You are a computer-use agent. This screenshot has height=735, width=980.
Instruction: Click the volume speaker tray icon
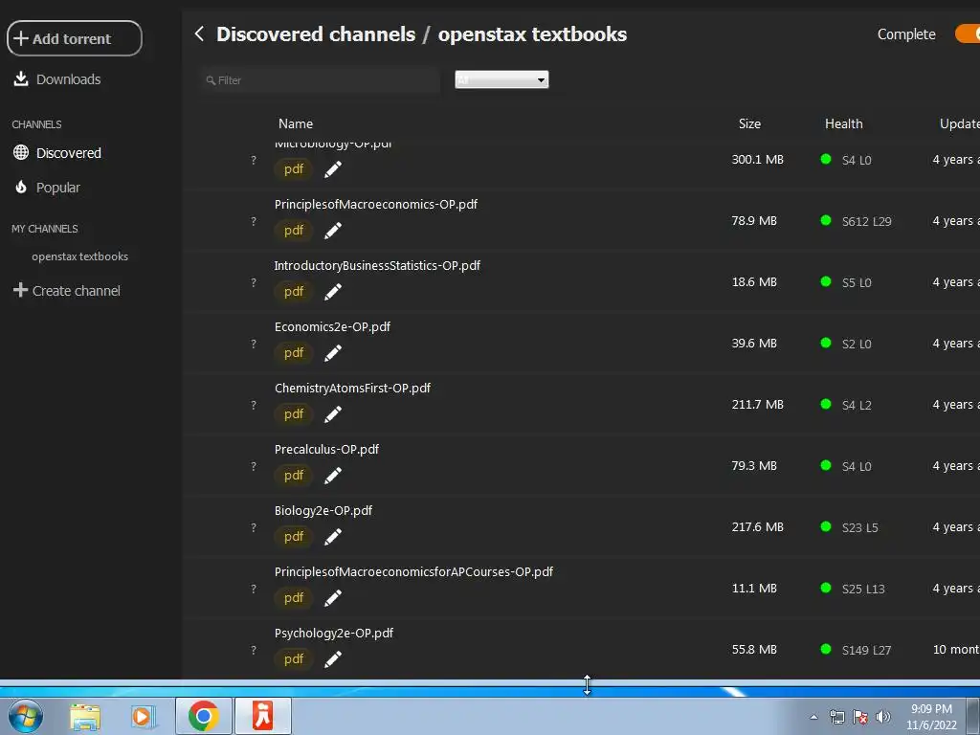883,717
